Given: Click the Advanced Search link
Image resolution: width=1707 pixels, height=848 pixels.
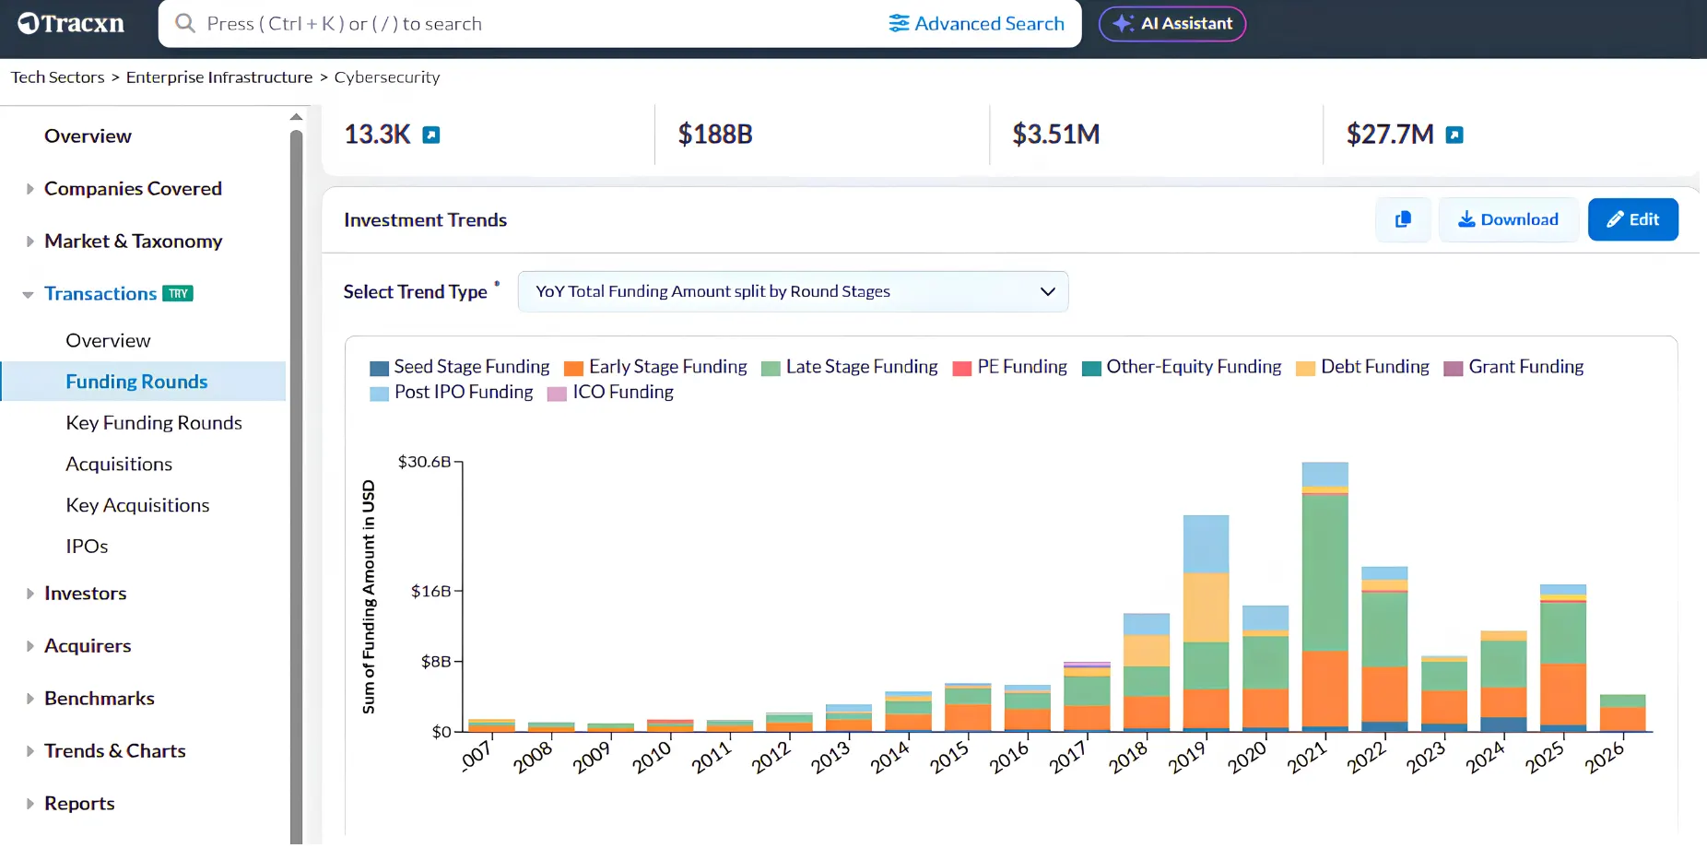Looking at the screenshot, I should (976, 23).
